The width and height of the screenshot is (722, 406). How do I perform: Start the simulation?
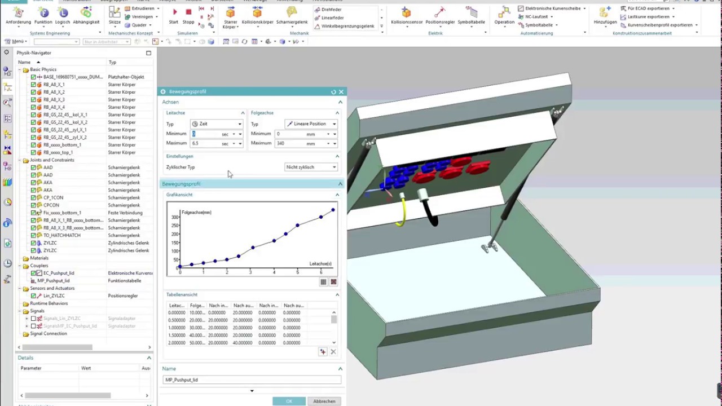pyautogui.click(x=174, y=16)
